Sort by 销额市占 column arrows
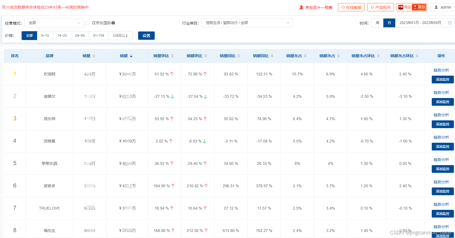 338,56
